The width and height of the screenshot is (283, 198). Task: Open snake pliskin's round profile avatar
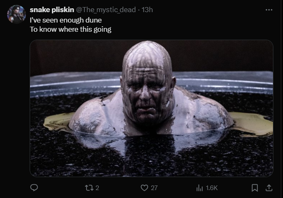pos(16,14)
